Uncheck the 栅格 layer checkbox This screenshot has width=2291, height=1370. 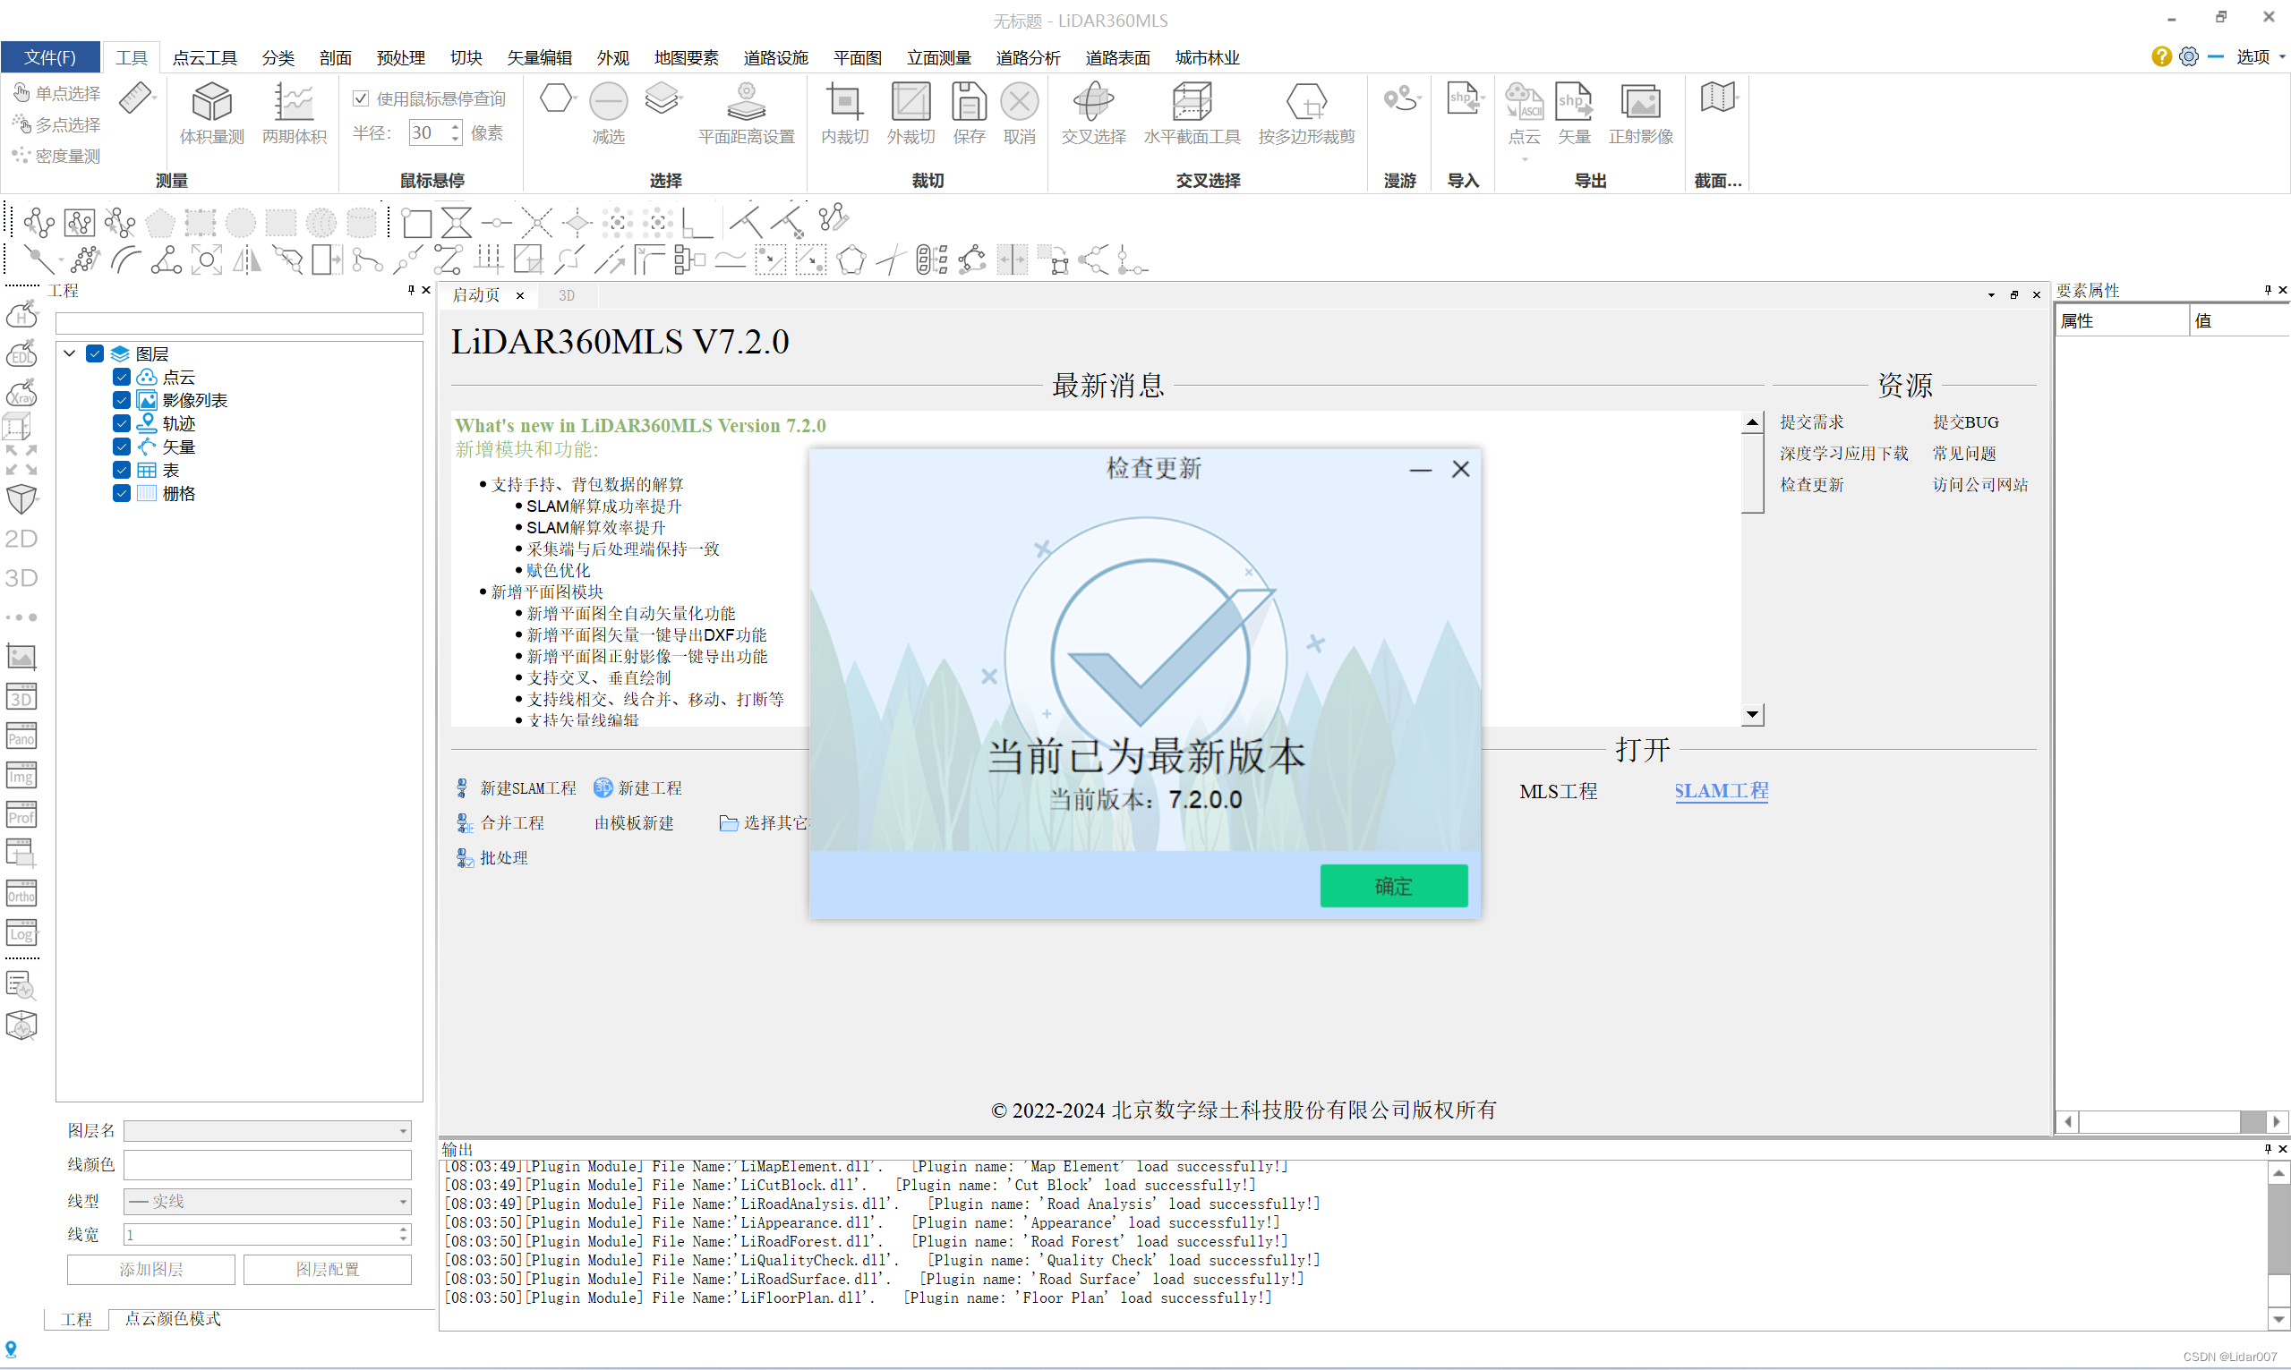pyautogui.click(x=121, y=493)
